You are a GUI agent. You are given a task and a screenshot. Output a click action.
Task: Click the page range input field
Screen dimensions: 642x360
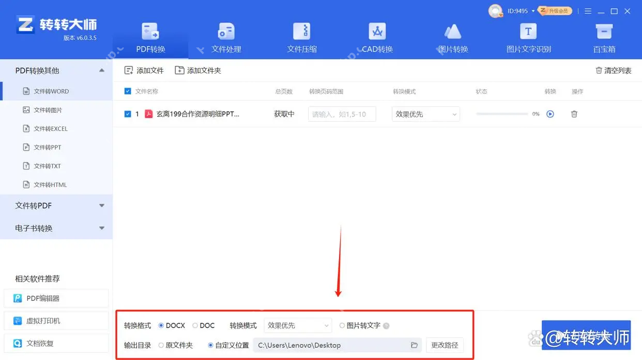pos(342,113)
